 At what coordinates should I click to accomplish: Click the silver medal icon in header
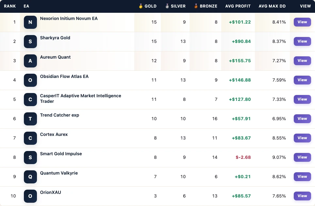click(167, 6)
